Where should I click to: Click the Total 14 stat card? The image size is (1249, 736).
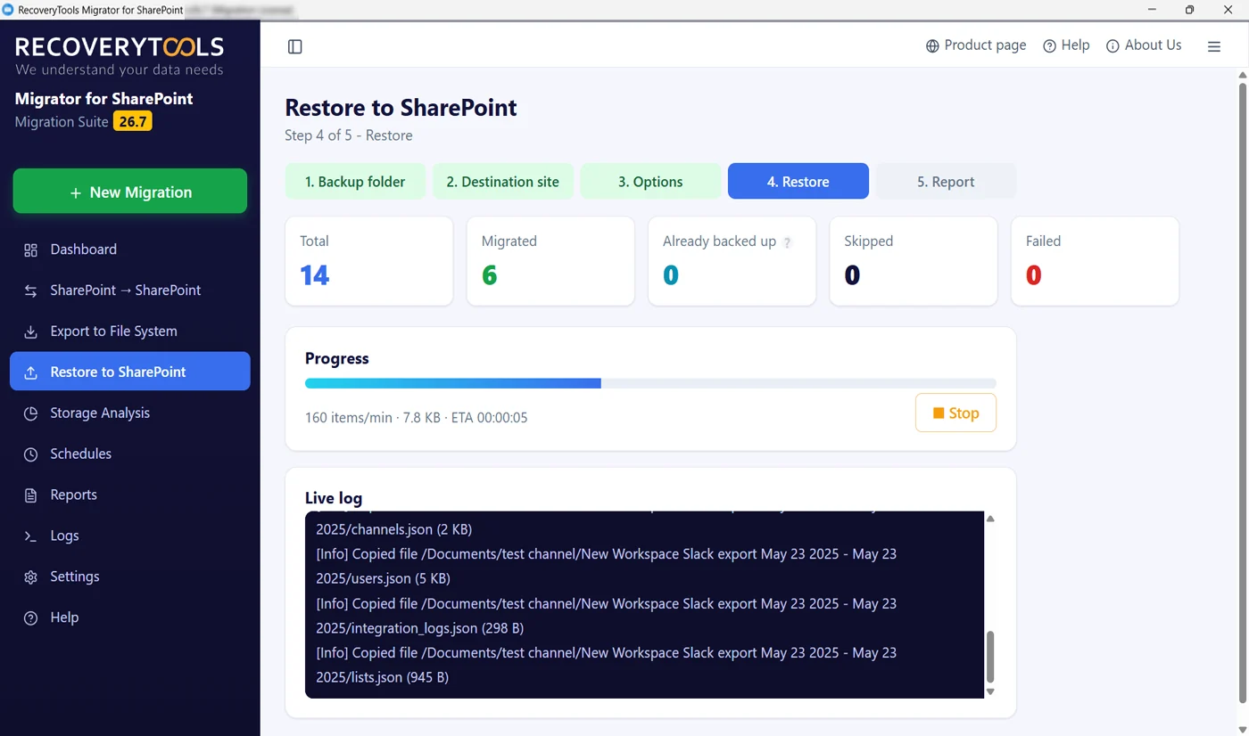(369, 261)
